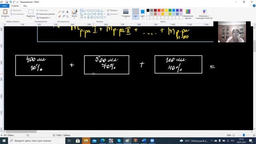The height and width of the screenshot is (144, 256).
Task: Pick the green color swatch
Action: (170, 10)
